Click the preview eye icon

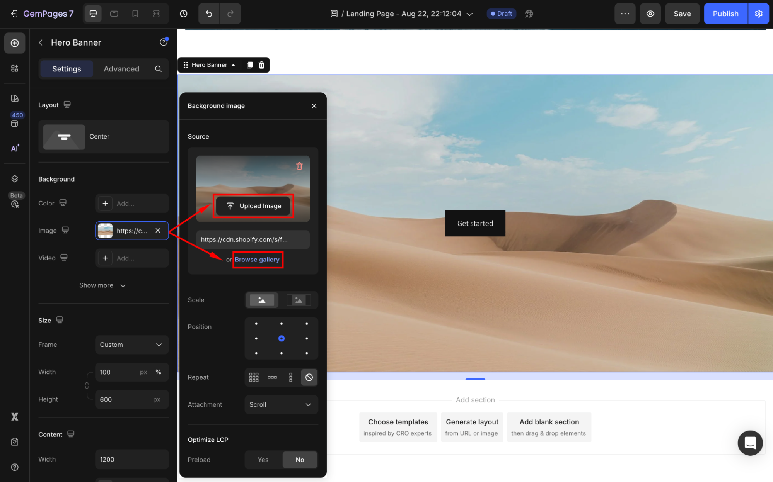[x=650, y=14]
